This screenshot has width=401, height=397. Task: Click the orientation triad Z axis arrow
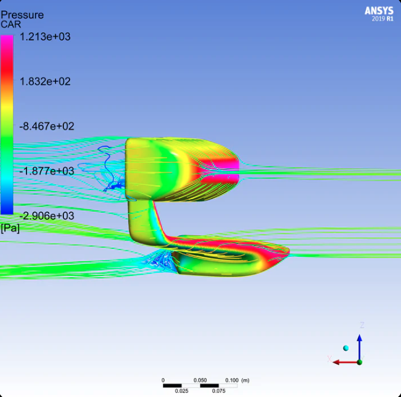point(360,347)
